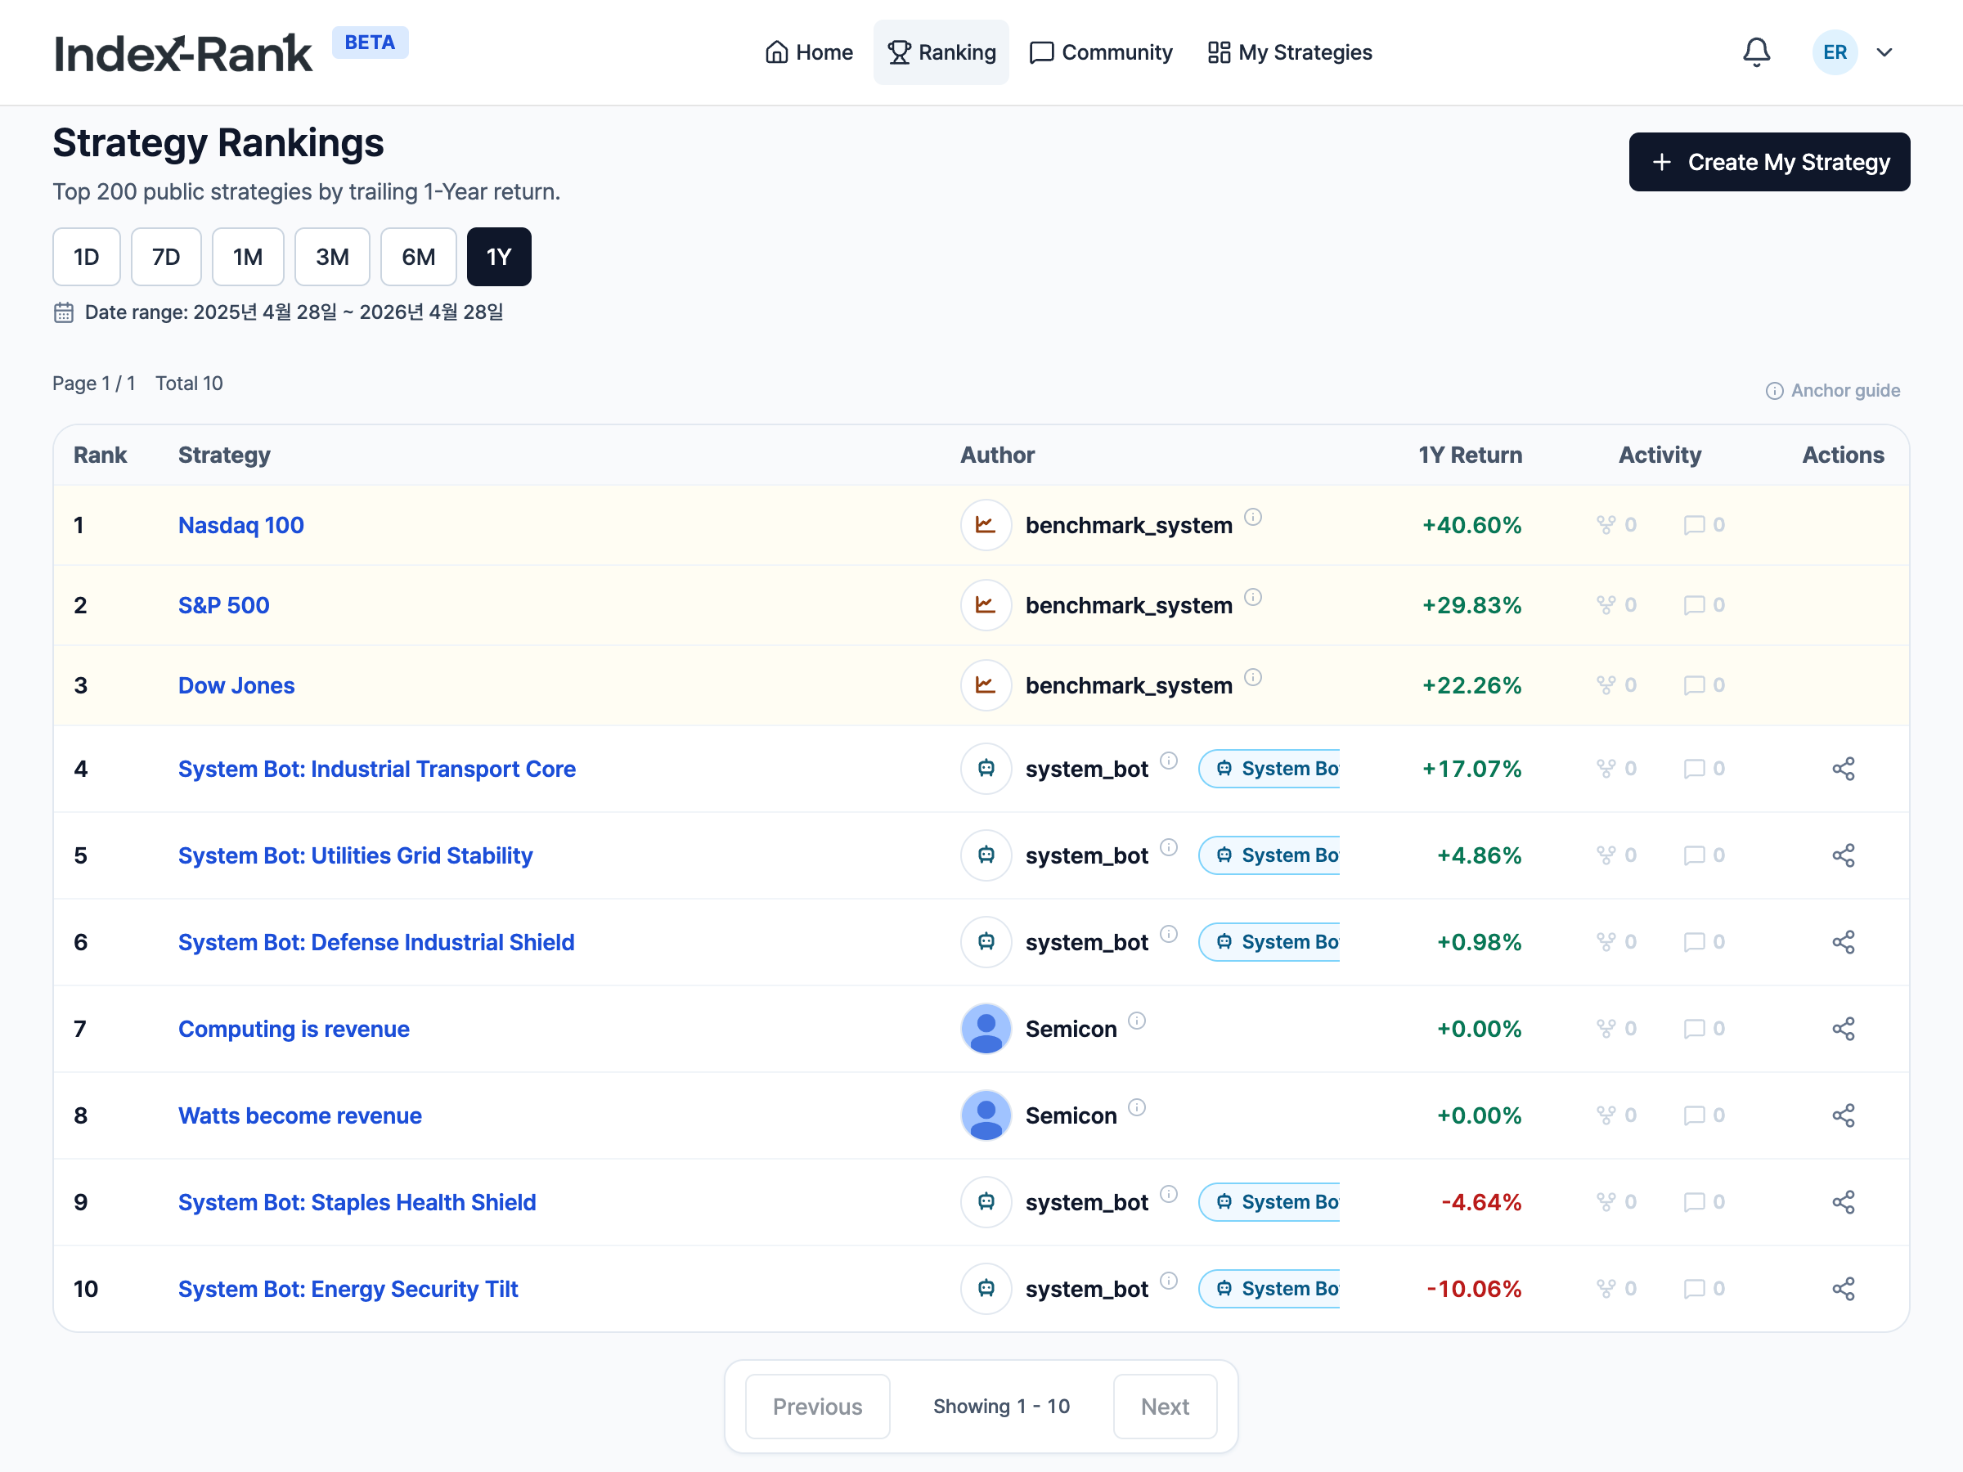Click info icon in Utilities Grid Stability row

pos(1169,847)
